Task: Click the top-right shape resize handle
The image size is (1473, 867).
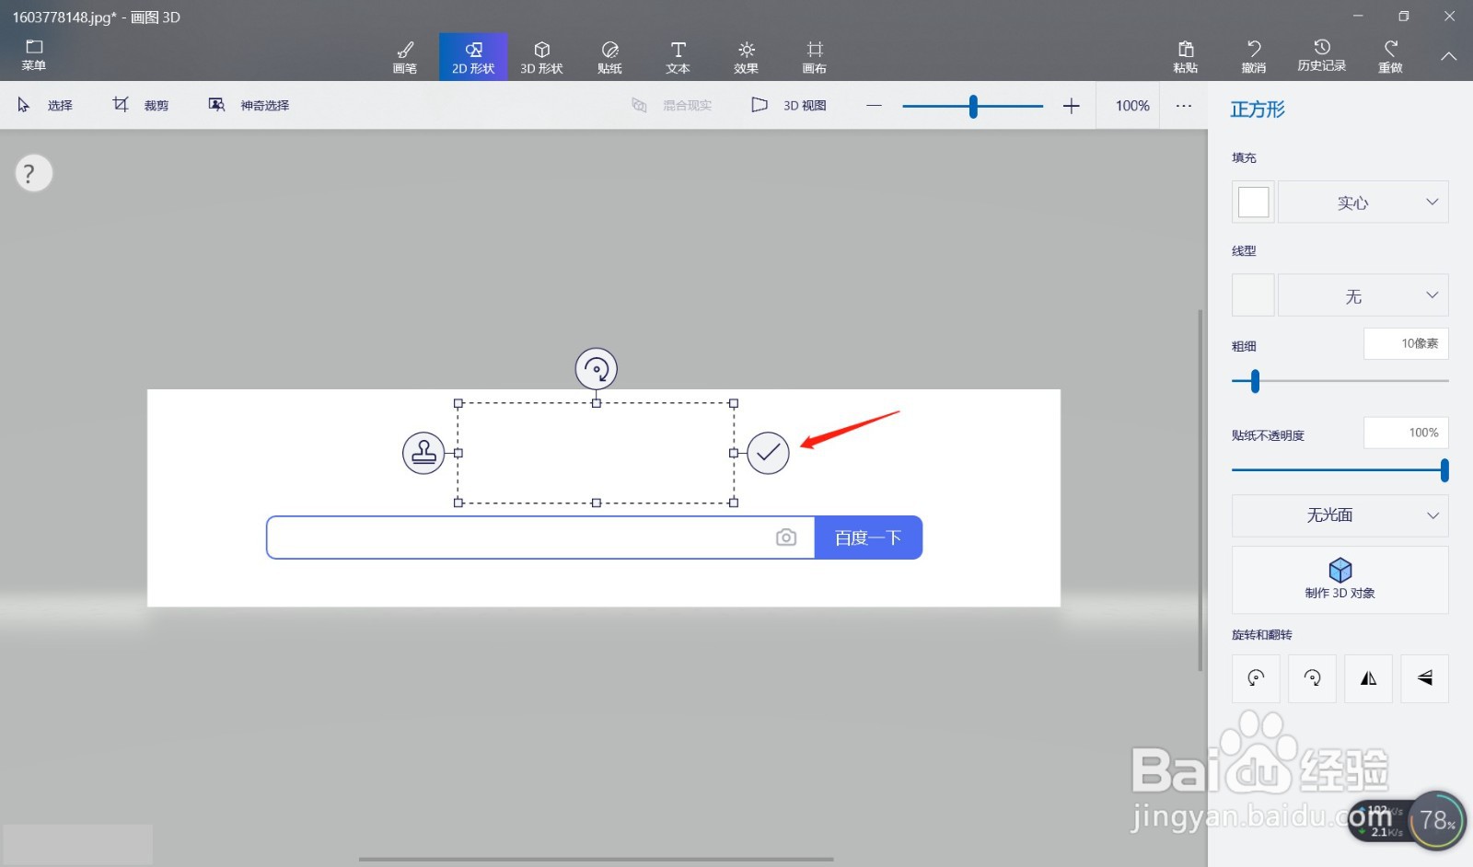Action: 734,403
